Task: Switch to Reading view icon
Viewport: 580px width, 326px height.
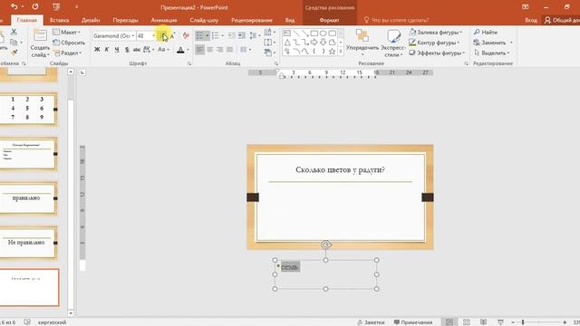Action: point(483,322)
